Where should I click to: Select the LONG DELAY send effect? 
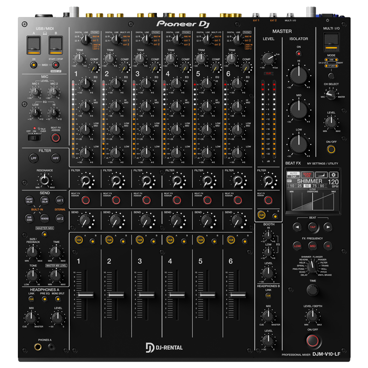[x=45, y=200]
